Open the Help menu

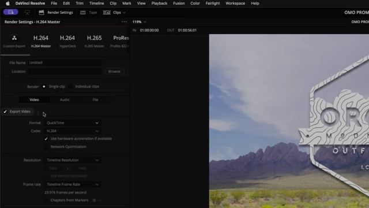(x=255, y=3)
